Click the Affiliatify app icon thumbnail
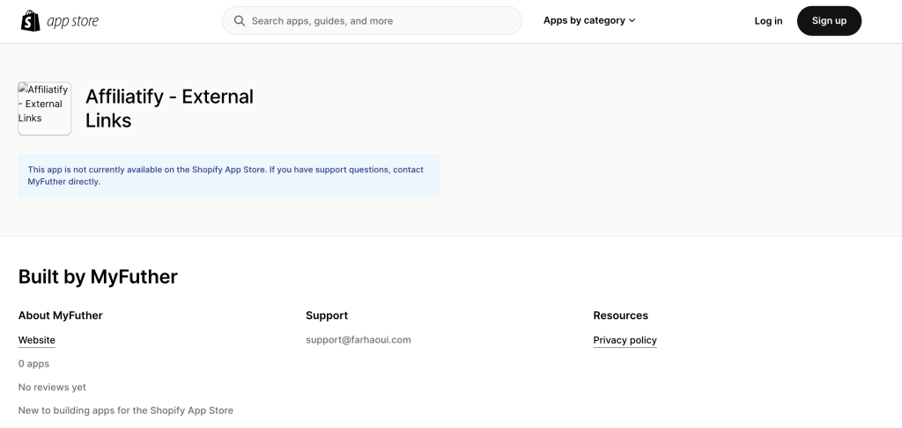Viewport: 902px width, 428px height. click(44, 108)
